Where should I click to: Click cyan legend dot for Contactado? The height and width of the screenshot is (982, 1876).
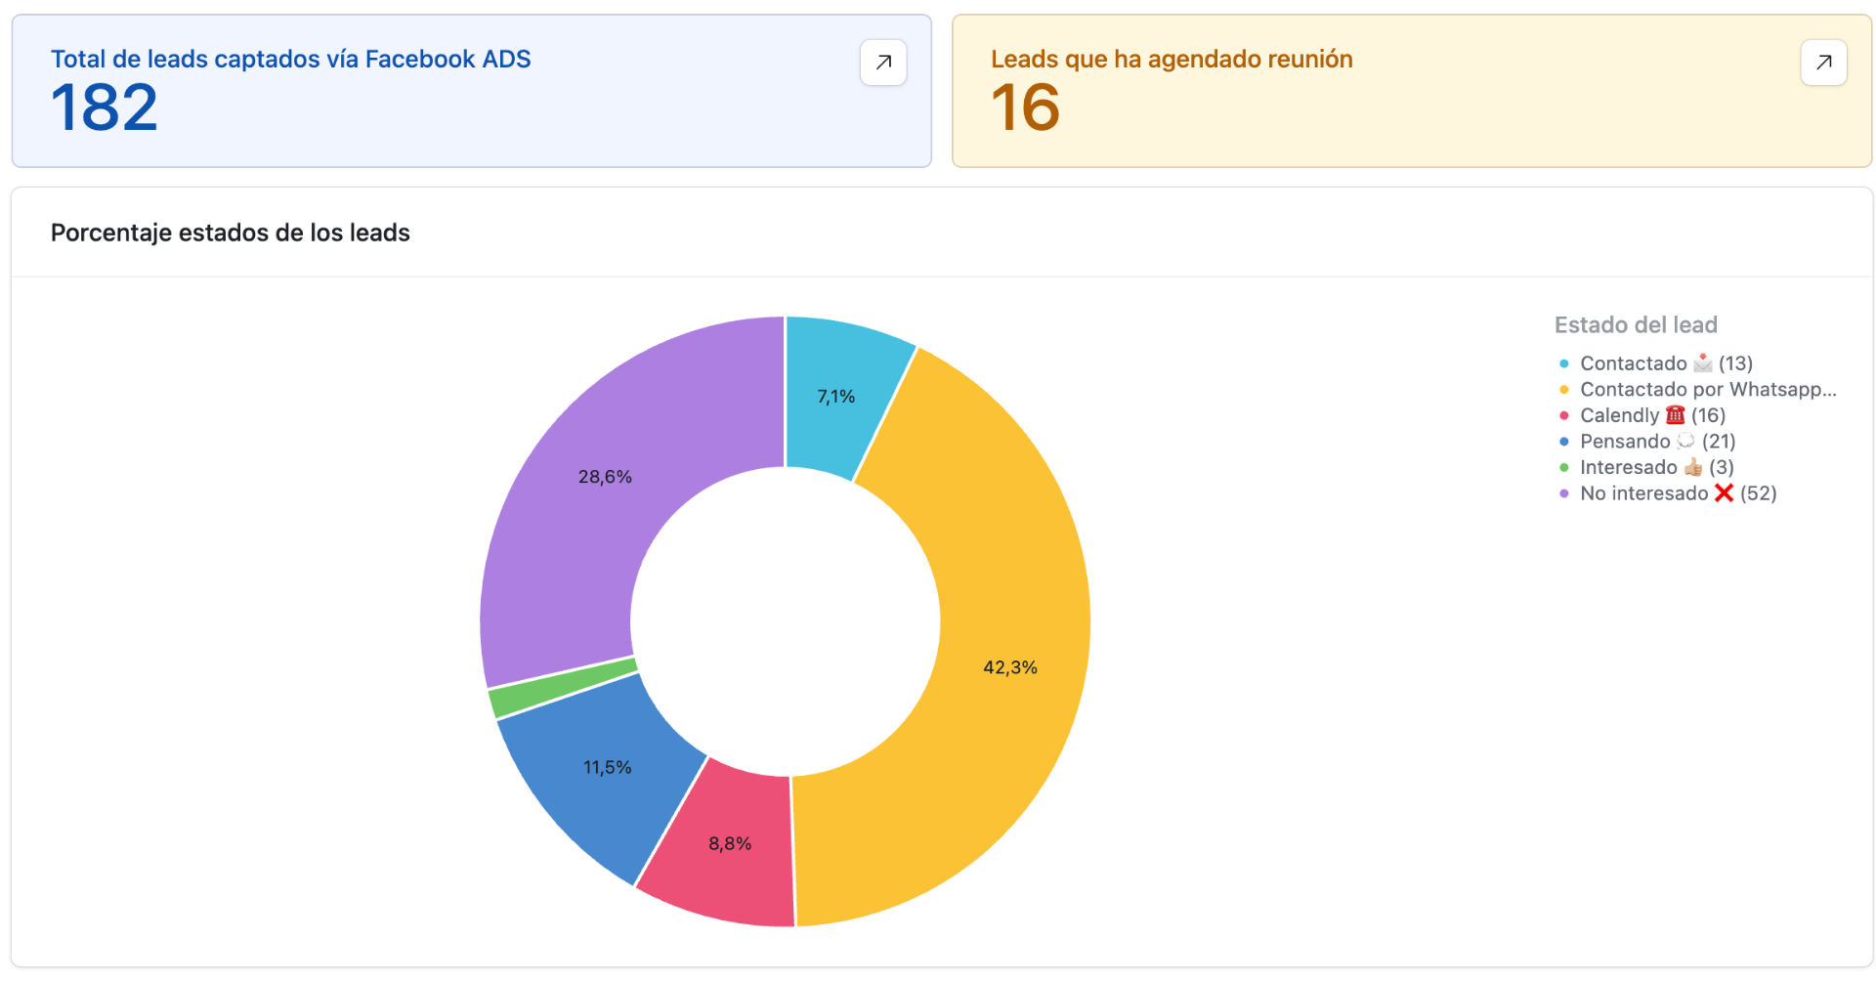pyautogui.click(x=1564, y=363)
